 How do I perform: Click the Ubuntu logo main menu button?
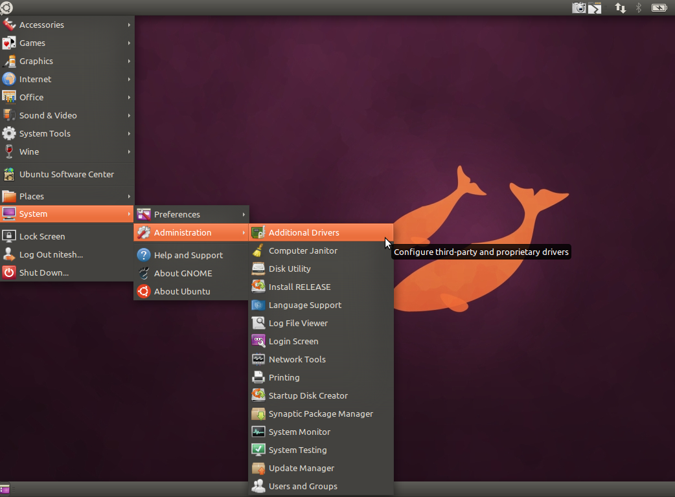tap(6, 7)
